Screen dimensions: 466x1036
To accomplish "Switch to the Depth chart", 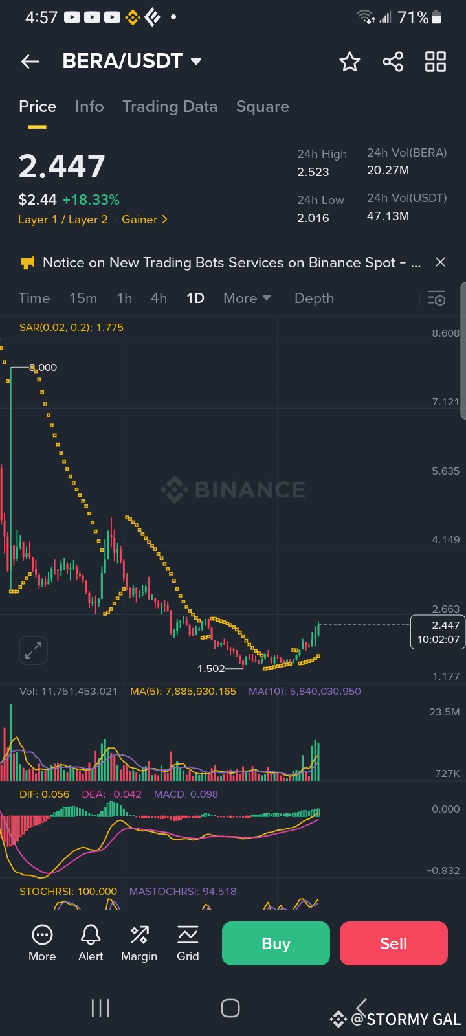I will 315,298.
